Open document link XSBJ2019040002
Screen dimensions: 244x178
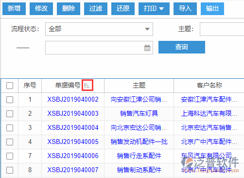pos(73,99)
